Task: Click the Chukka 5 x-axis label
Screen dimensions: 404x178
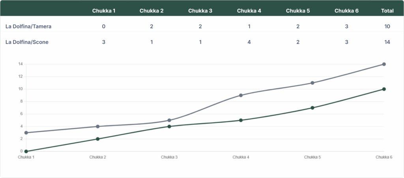Action: pyautogui.click(x=312, y=157)
